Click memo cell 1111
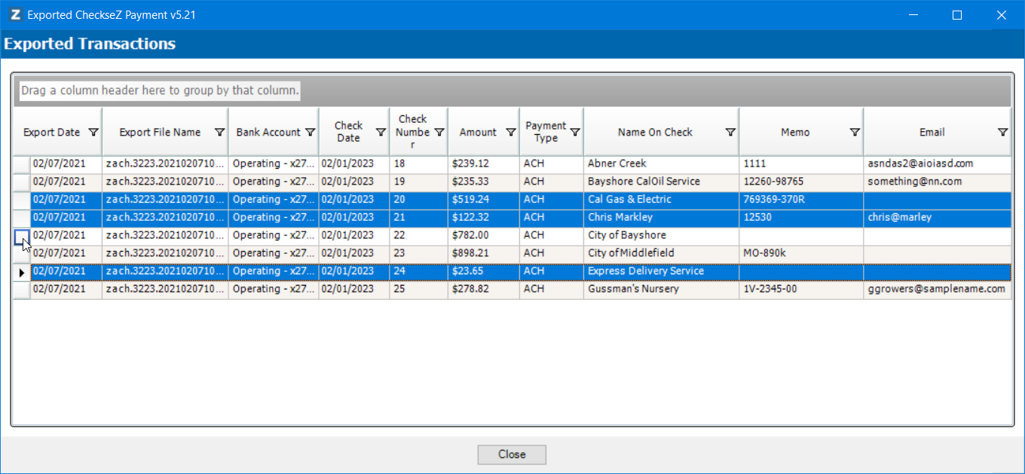The height and width of the screenshot is (474, 1025). click(801, 164)
